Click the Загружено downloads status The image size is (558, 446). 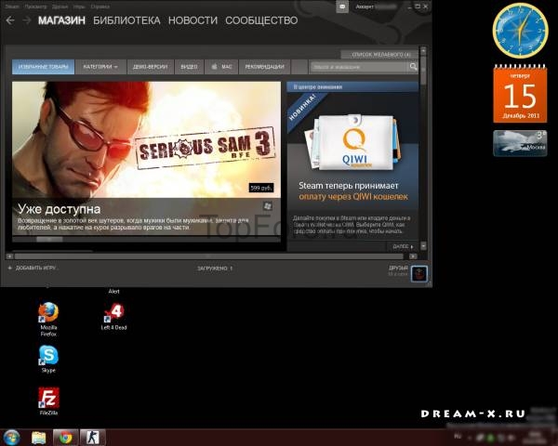tap(215, 269)
